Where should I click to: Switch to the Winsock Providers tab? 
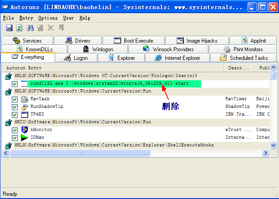coord(168,49)
